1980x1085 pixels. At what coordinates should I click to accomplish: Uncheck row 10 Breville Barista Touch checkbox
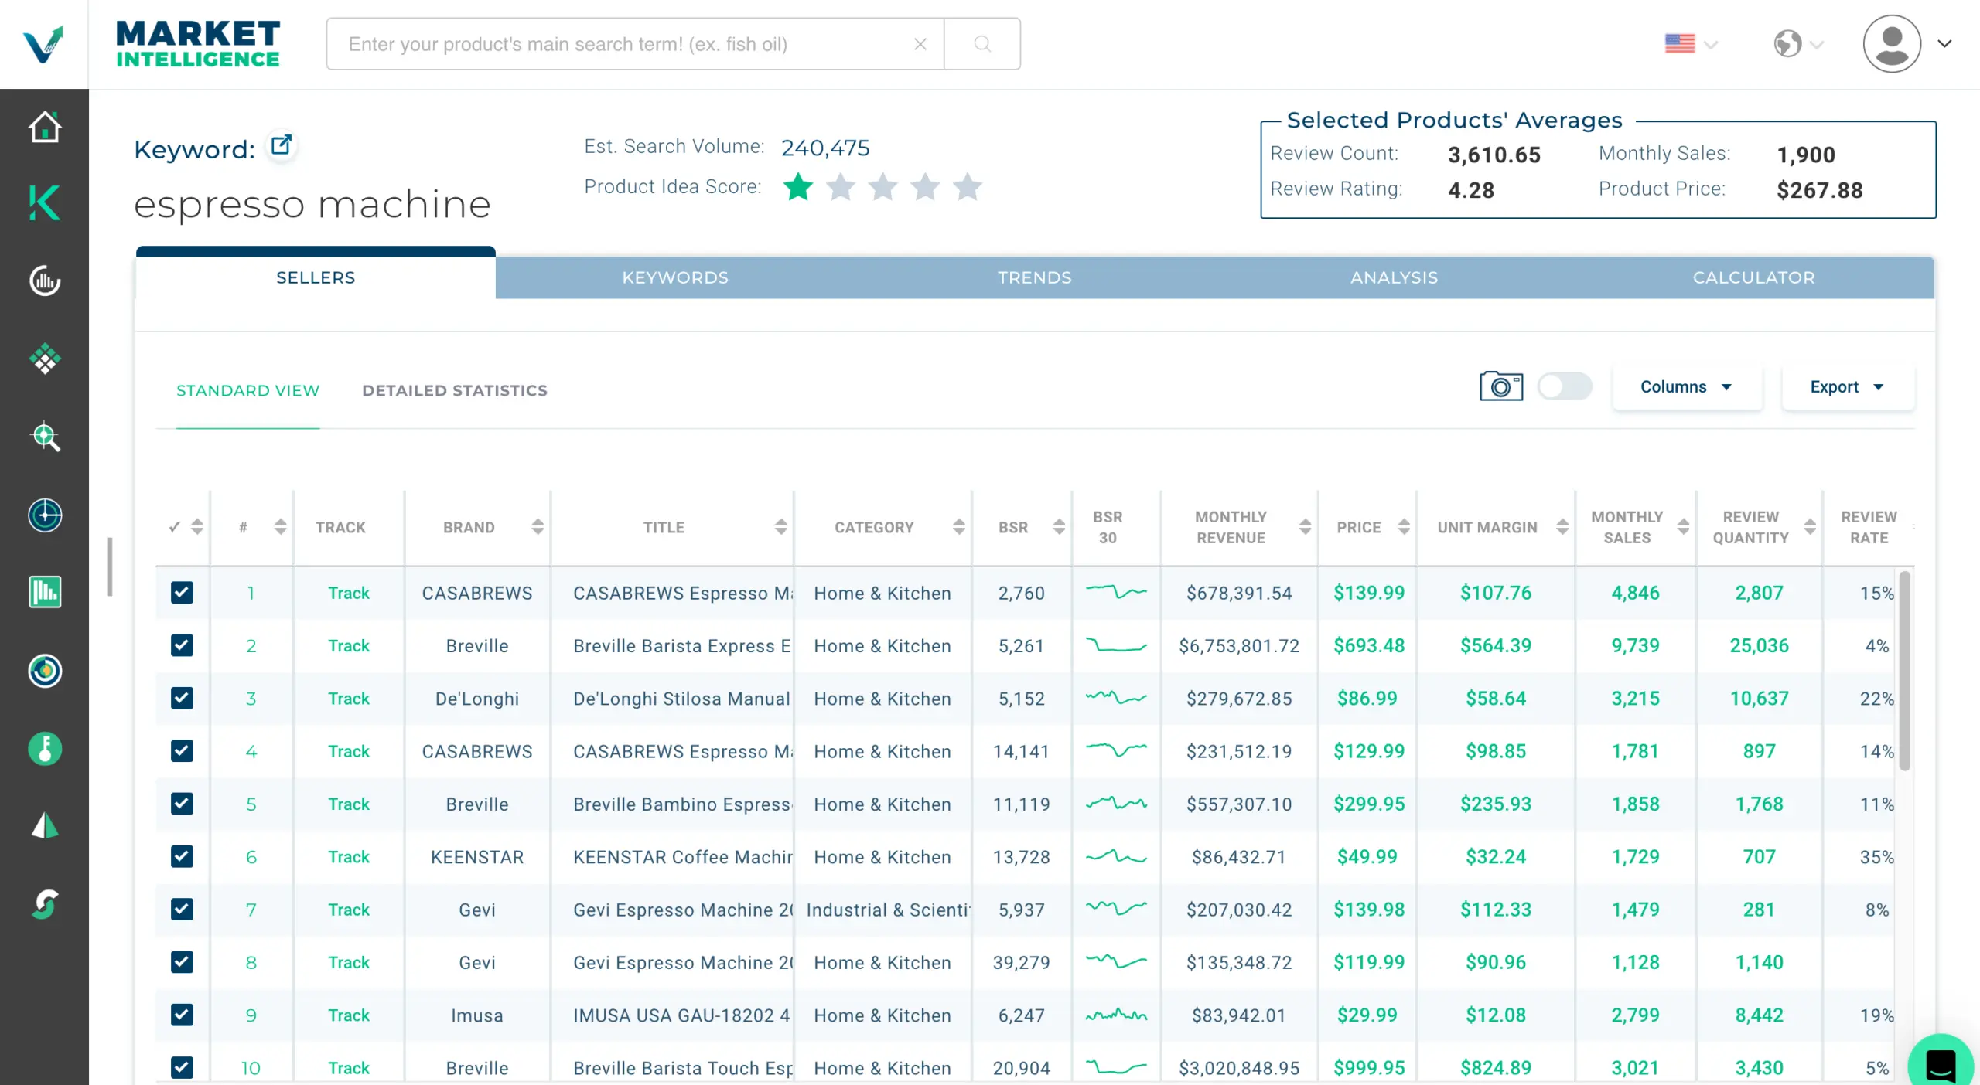point(182,1067)
